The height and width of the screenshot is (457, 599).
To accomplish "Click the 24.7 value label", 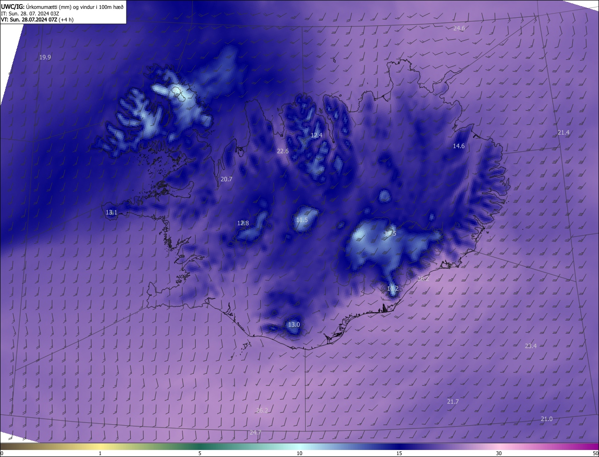I will click(x=255, y=432).
